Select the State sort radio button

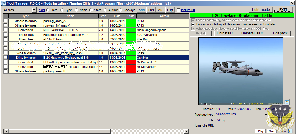point(91,10)
